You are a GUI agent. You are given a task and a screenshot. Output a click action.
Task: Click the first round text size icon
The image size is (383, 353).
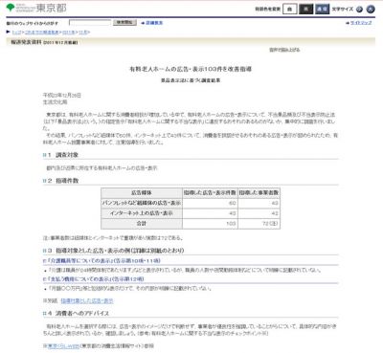pos(359,9)
